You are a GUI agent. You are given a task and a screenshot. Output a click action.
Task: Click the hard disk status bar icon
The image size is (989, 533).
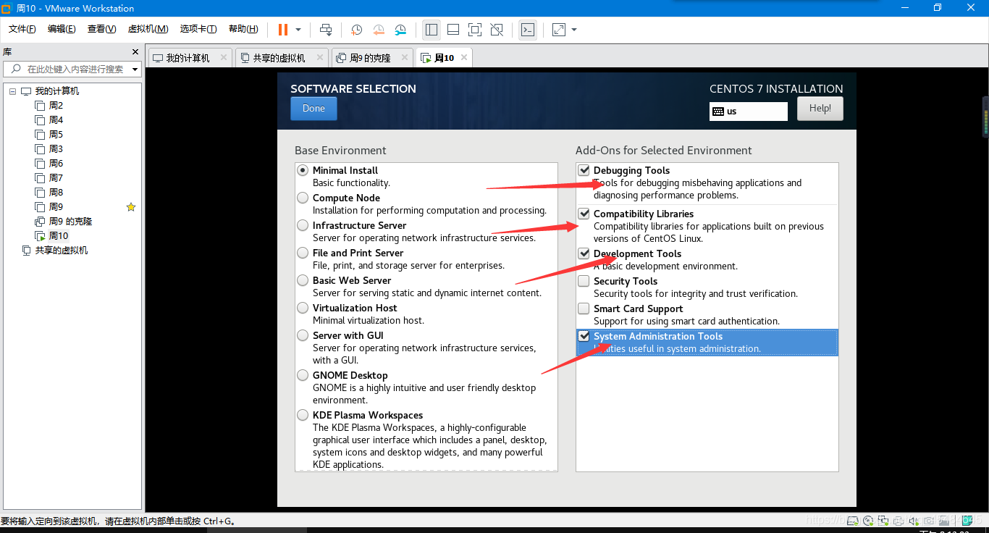point(853,521)
